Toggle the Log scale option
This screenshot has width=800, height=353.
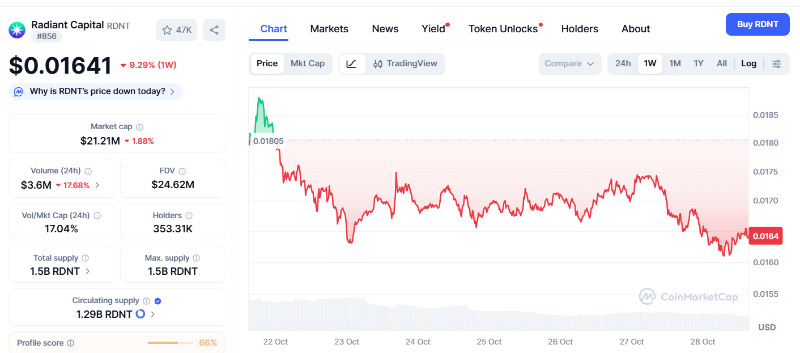coord(748,63)
